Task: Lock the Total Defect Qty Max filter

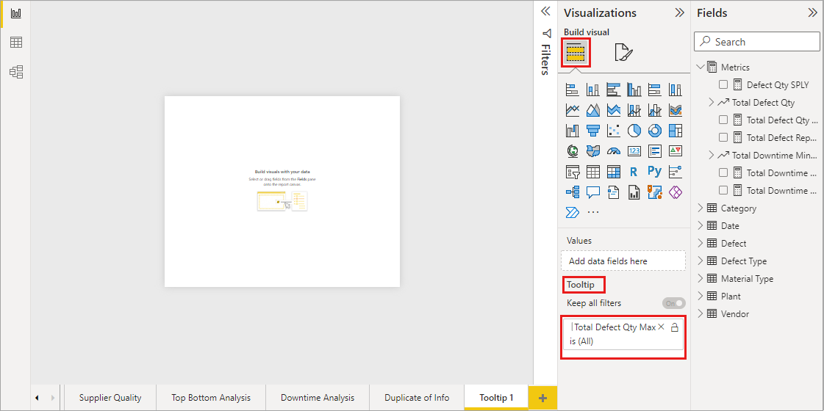Action: click(675, 327)
